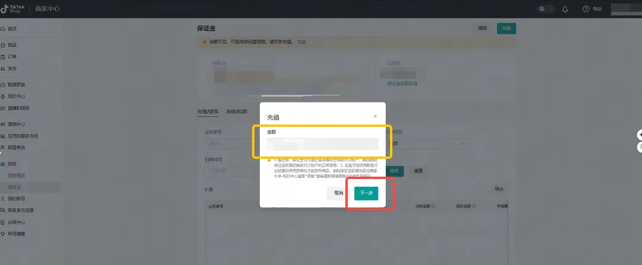Click the 金额 input in the dialog

[323, 144]
